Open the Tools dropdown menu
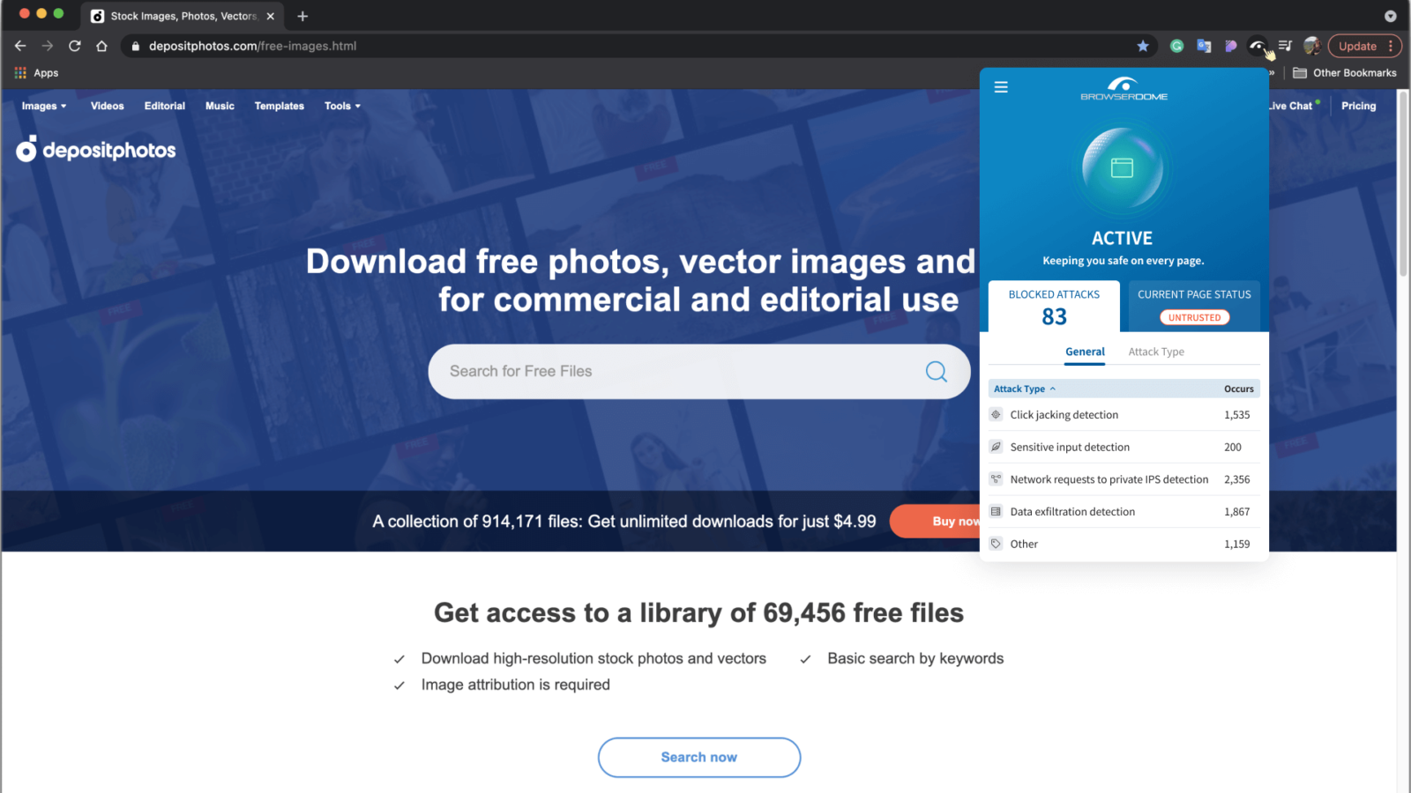Image resolution: width=1411 pixels, height=793 pixels. (342, 106)
